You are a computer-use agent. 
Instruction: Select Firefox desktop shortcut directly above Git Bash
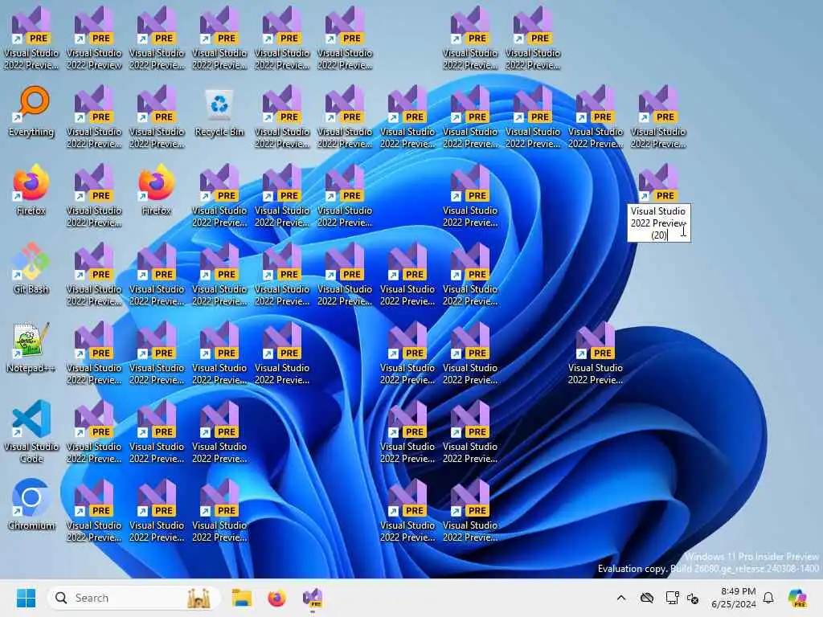coord(31,190)
